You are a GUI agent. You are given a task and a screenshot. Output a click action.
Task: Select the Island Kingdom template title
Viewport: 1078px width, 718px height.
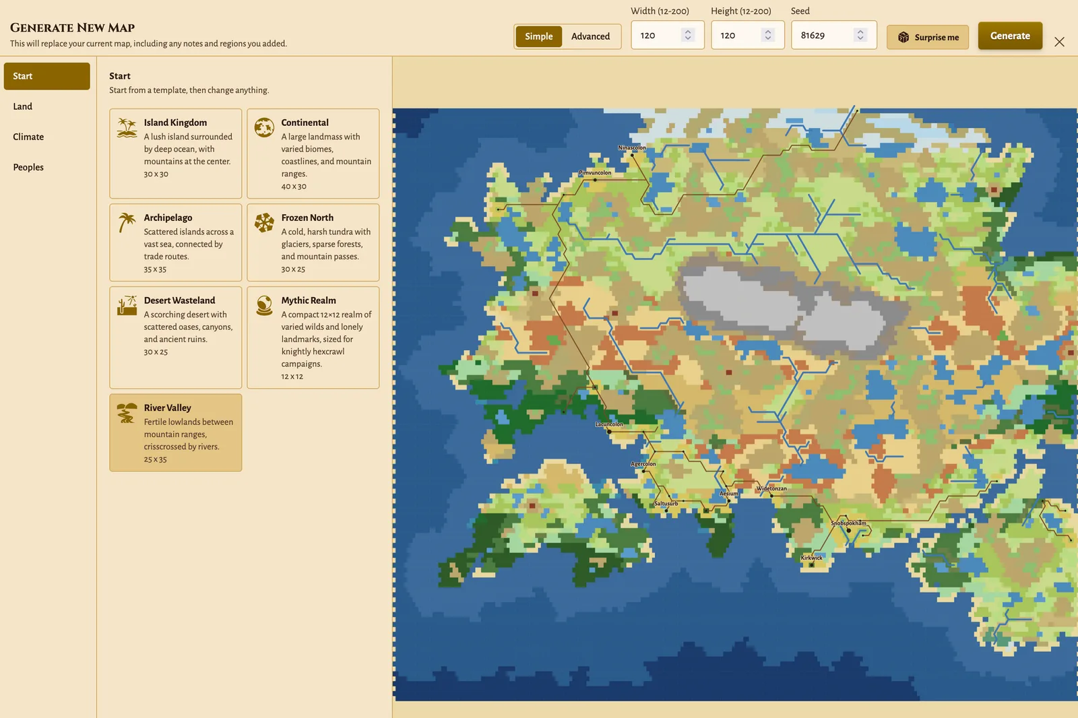point(175,123)
